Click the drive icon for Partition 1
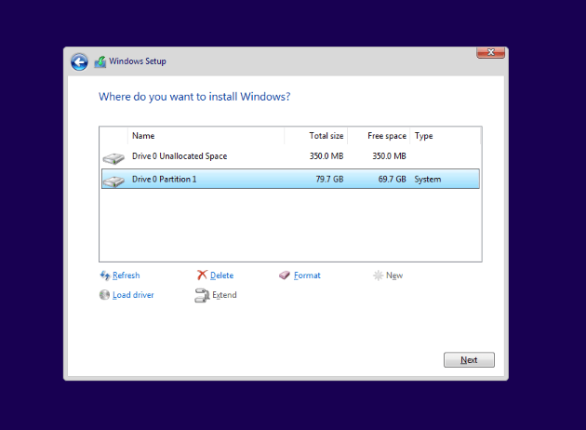The height and width of the screenshot is (430, 586). (x=113, y=180)
